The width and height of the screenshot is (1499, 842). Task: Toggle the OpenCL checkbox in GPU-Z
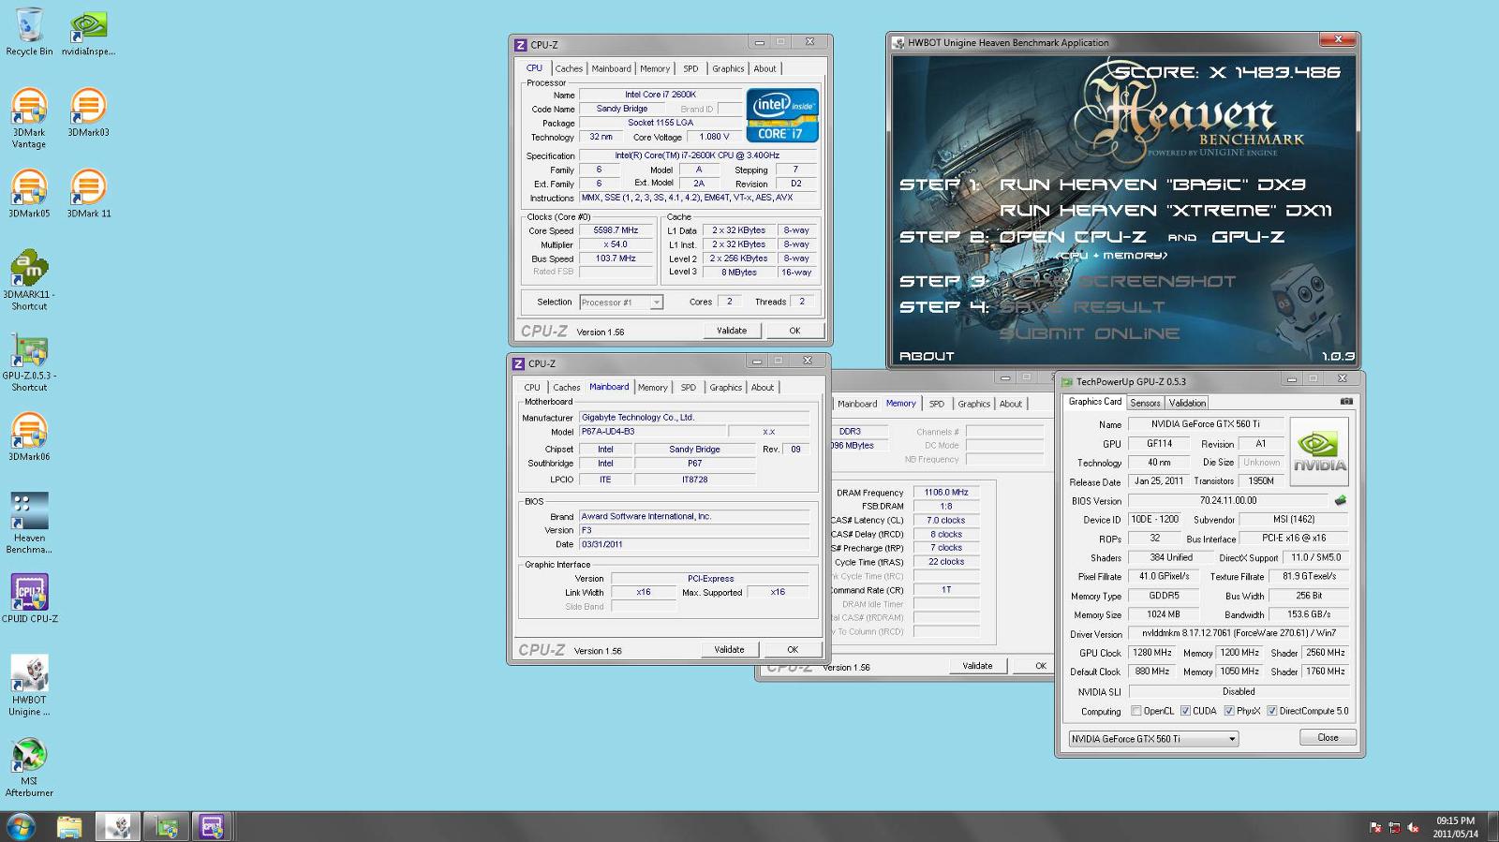pos(1136,711)
